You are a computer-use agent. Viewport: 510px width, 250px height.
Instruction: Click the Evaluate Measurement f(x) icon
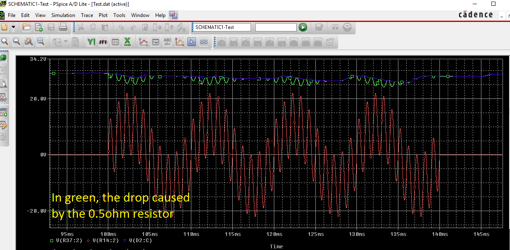click(x=156, y=42)
